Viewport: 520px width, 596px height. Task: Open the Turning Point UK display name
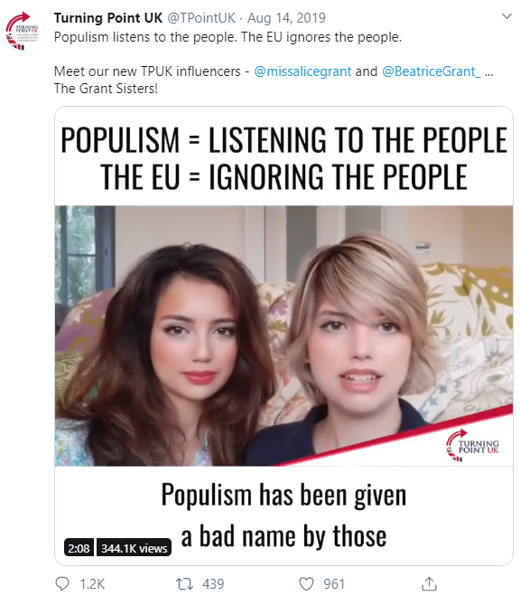[x=108, y=17]
